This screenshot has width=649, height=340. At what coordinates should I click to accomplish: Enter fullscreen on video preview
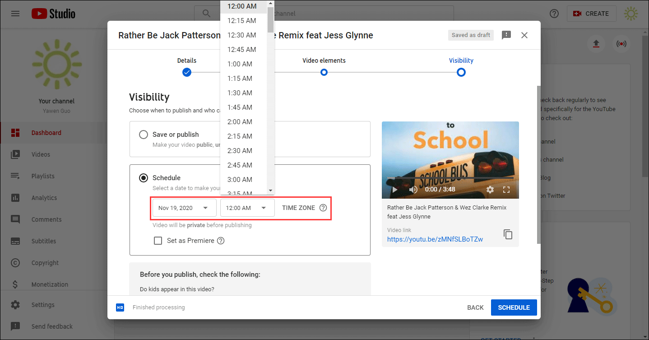pyautogui.click(x=506, y=190)
